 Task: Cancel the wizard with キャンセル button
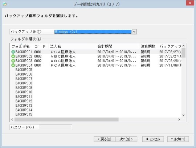(x=153, y=139)
